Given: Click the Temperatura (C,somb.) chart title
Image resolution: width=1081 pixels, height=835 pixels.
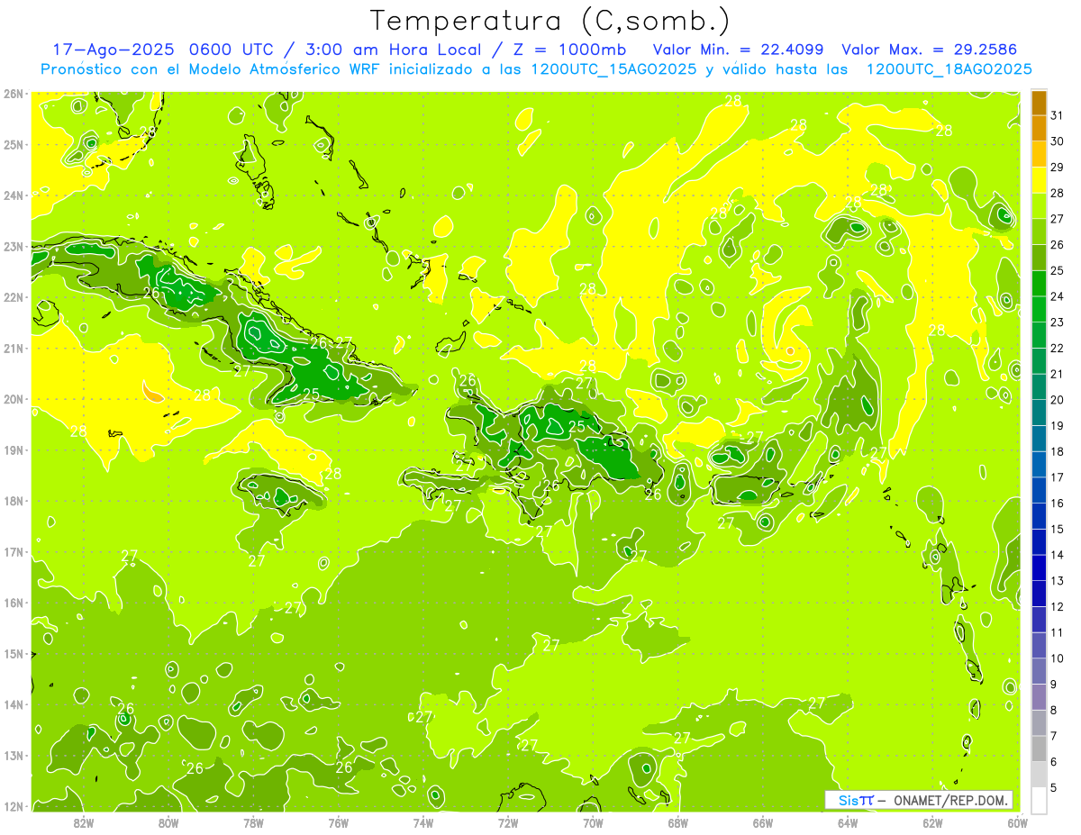Looking at the screenshot, I should pos(550,22).
